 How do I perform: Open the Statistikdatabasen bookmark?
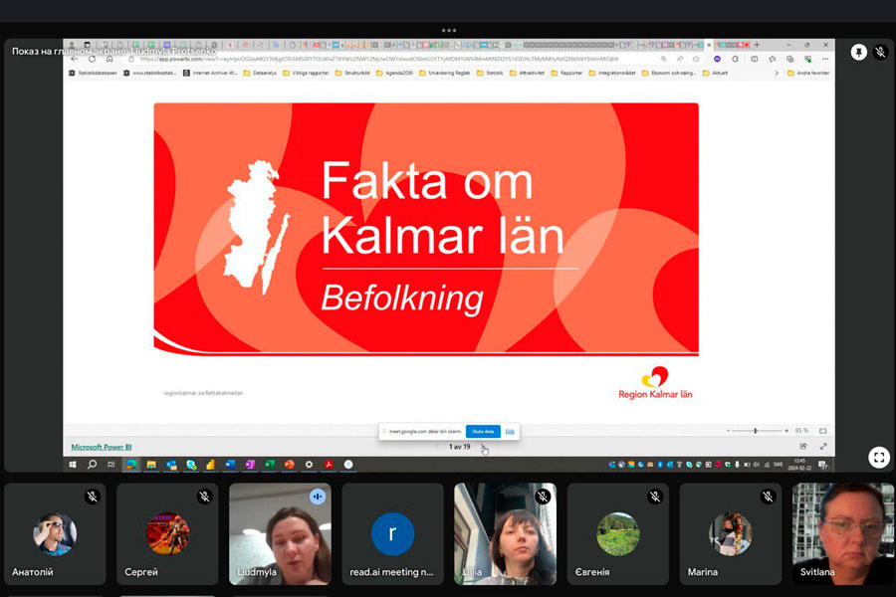(x=93, y=73)
